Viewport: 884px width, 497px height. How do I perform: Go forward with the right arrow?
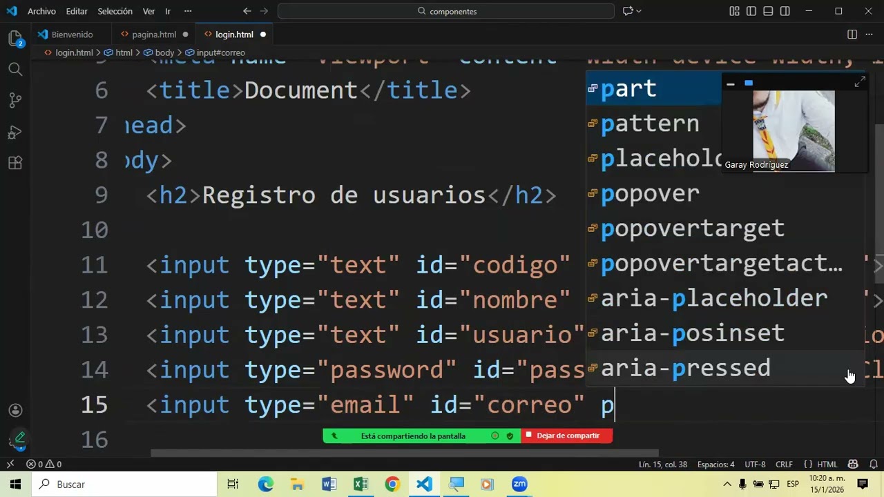point(265,11)
